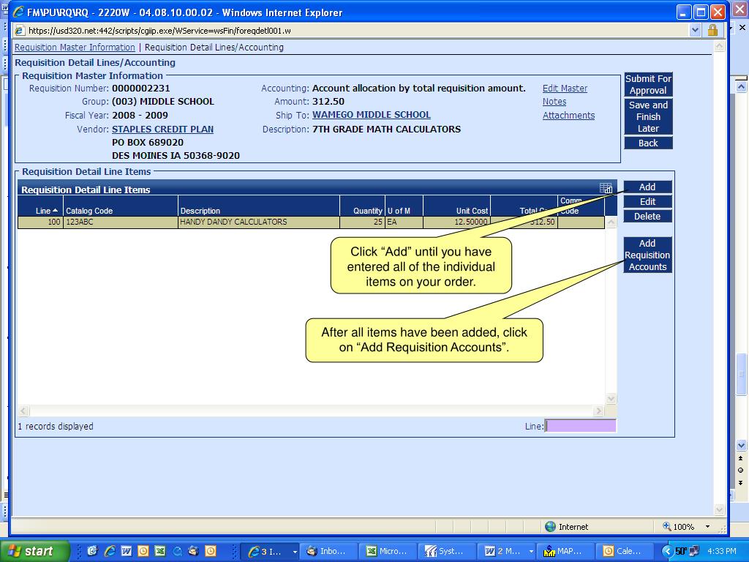
Task: Launch Word from the Quick Launch bar
Action: click(126, 551)
